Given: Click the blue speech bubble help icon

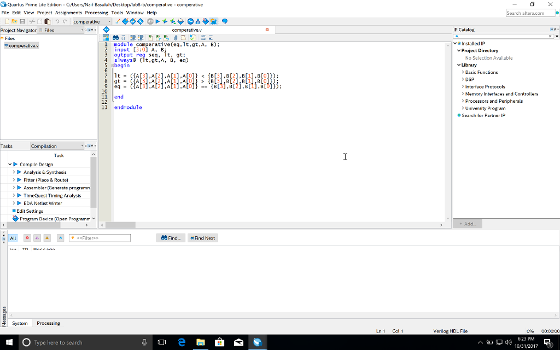Looking at the screenshot, I should [224, 21].
